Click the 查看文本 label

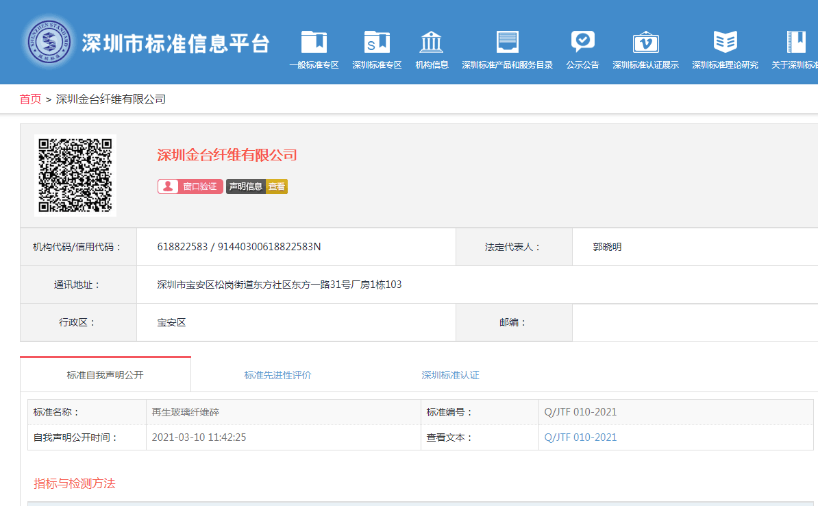pos(449,437)
